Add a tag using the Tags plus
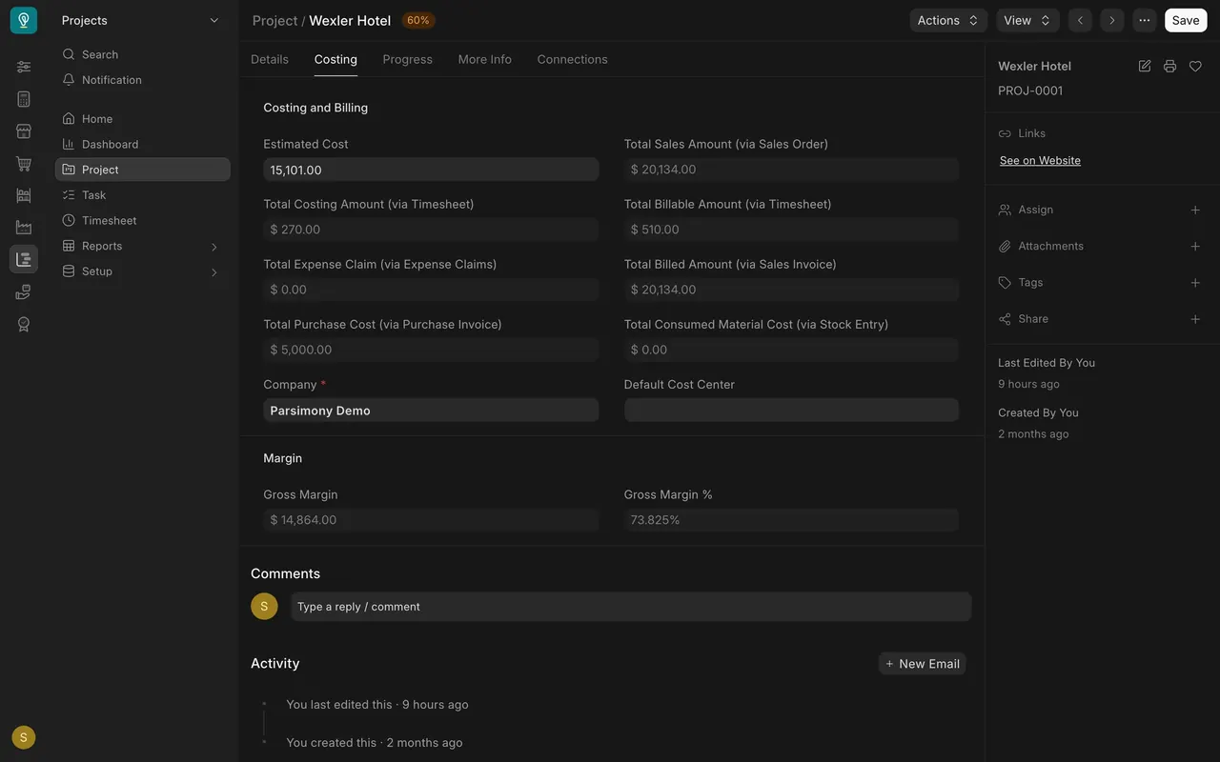1220x762 pixels. (x=1195, y=283)
